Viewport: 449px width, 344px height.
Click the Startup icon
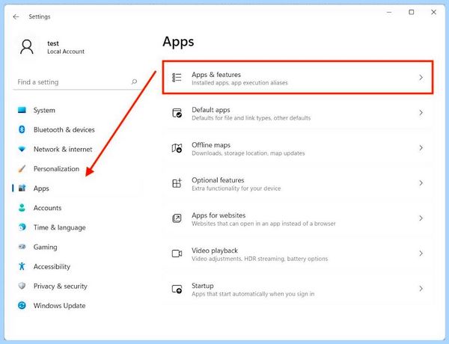point(177,289)
